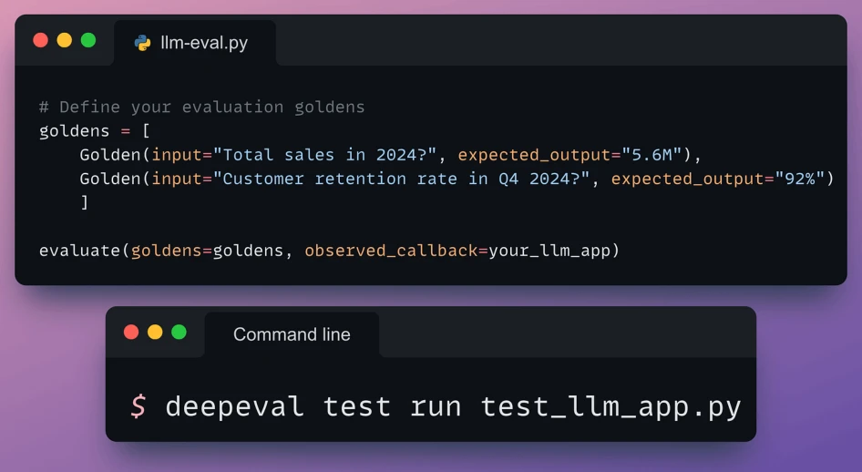Click test_llm_app.py in the terminal command
Image resolution: width=862 pixels, height=472 pixels.
[611, 407]
